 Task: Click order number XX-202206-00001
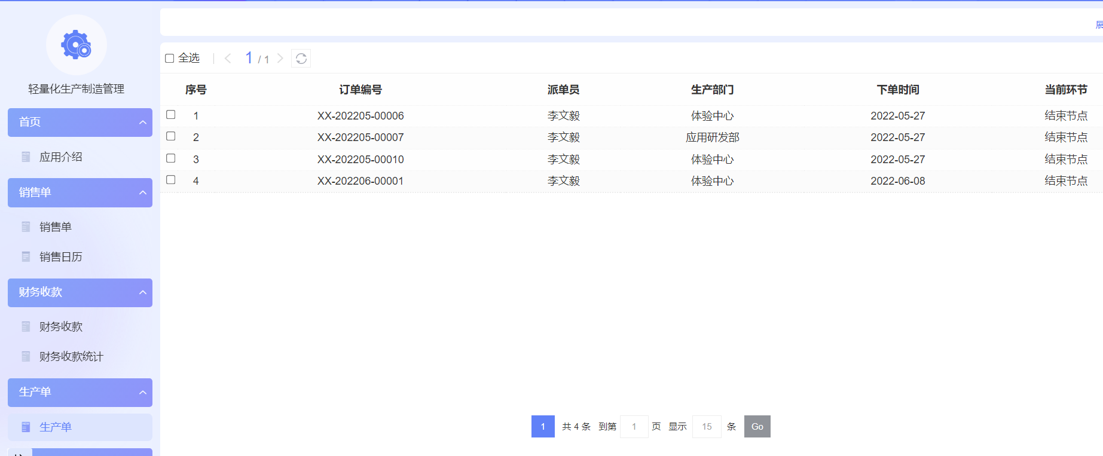tap(360, 181)
